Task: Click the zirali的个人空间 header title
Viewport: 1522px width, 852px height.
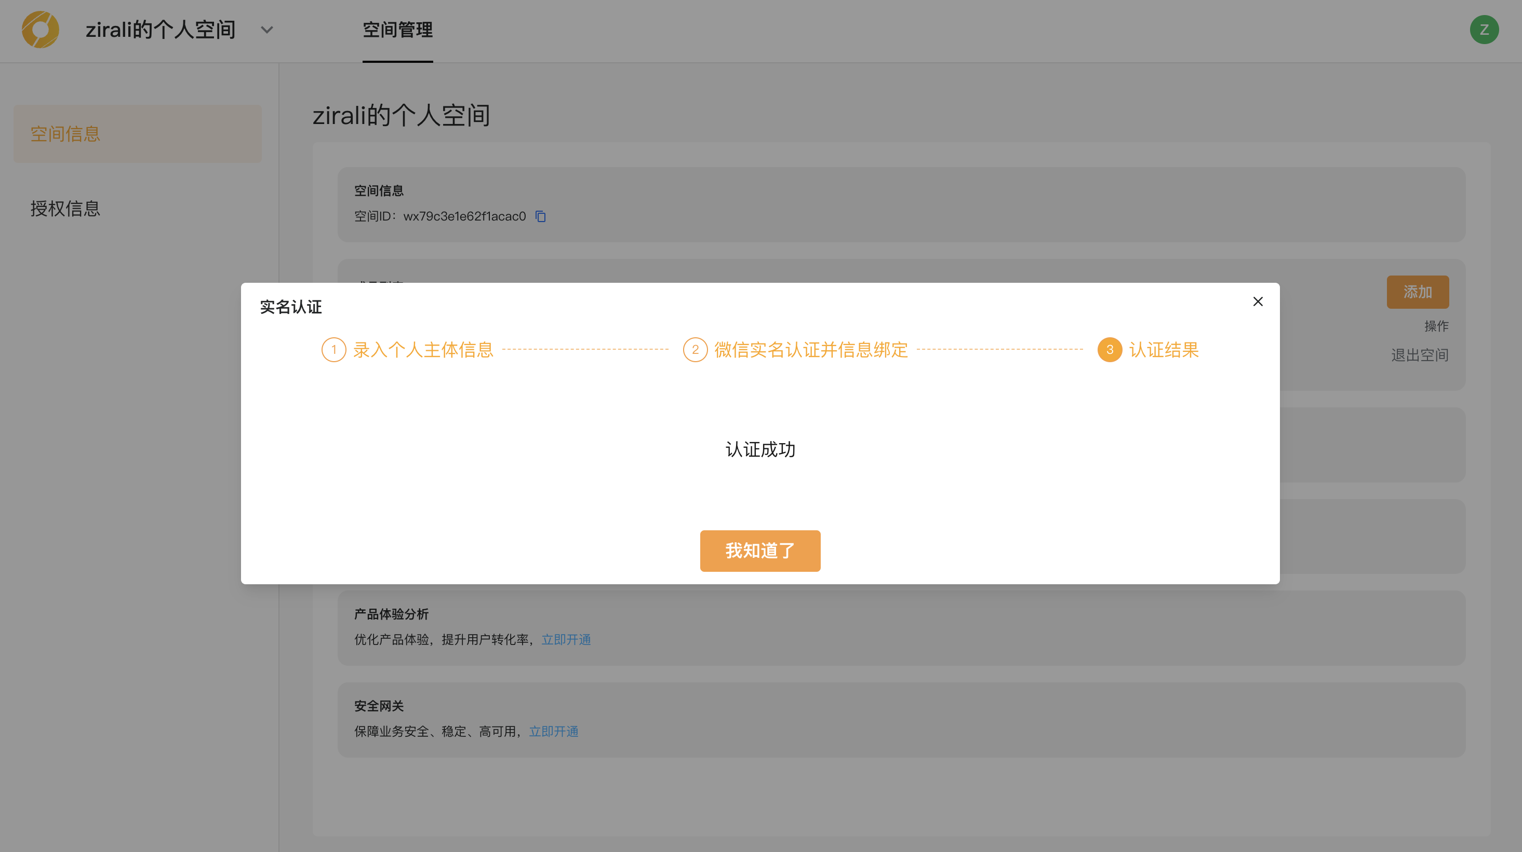Action: [160, 30]
